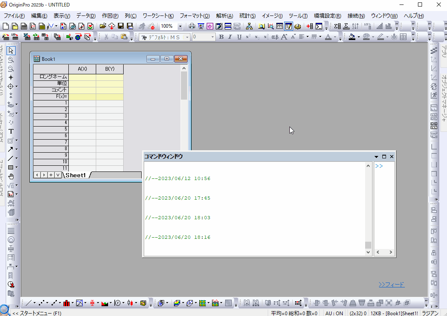This screenshot has height=316, width=447.
Task: Save the project with the floppy disk icon
Action: click(x=121, y=27)
